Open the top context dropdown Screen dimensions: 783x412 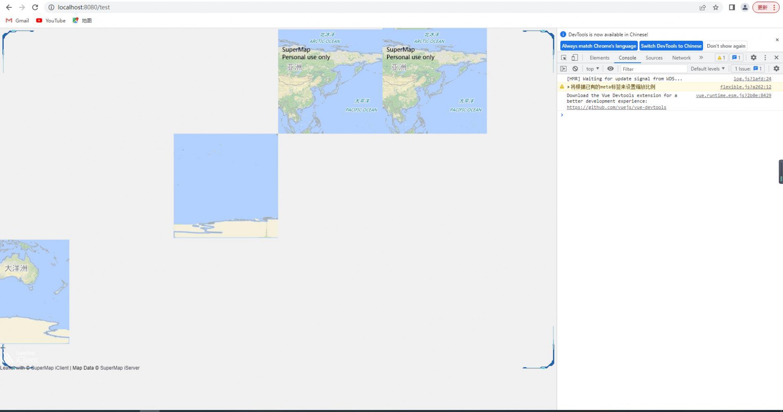click(593, 69)
